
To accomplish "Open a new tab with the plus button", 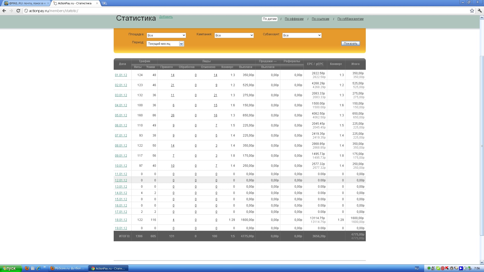I will click(x=104, y=3).
